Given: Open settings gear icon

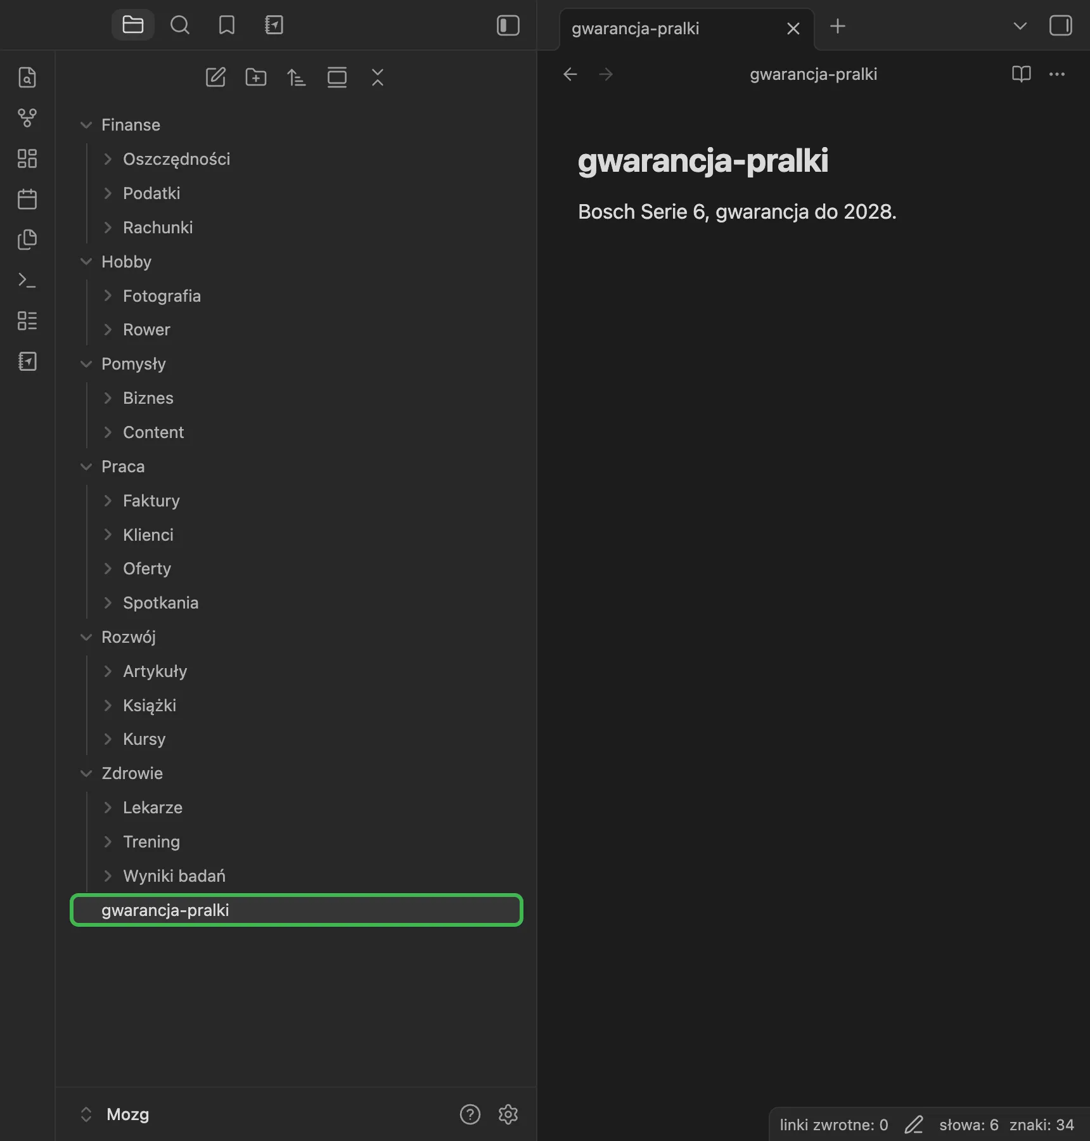Looking at the screenshot, I should [x=508, y=1114].
